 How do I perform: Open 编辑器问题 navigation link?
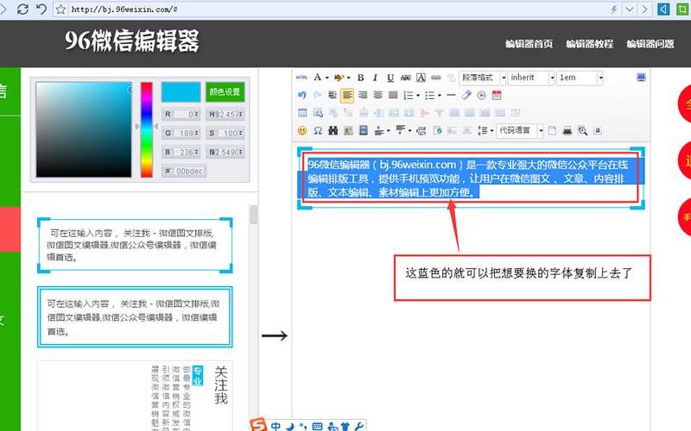click(650, 44)
